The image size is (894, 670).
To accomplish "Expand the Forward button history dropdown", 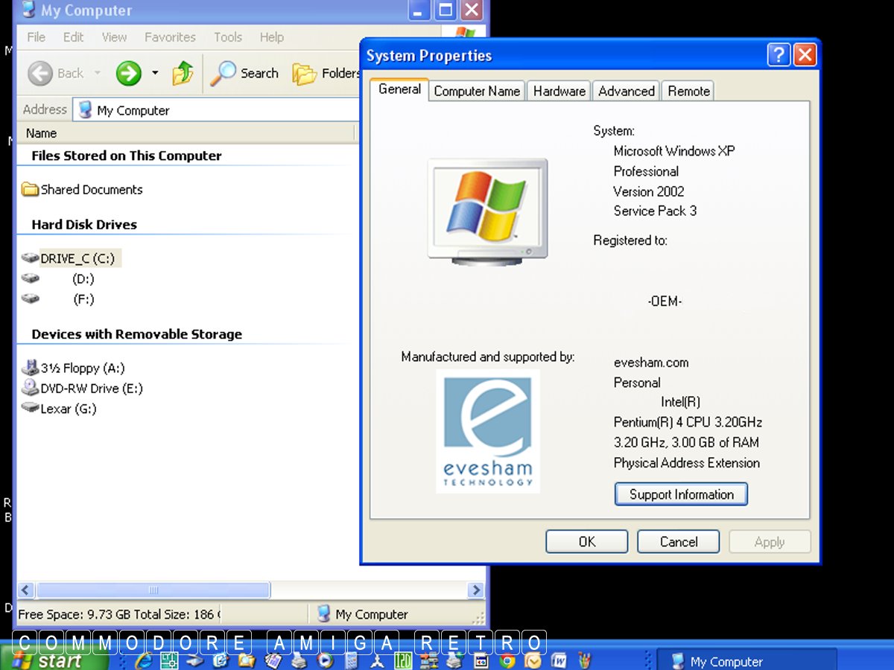I will coord(155,73).
